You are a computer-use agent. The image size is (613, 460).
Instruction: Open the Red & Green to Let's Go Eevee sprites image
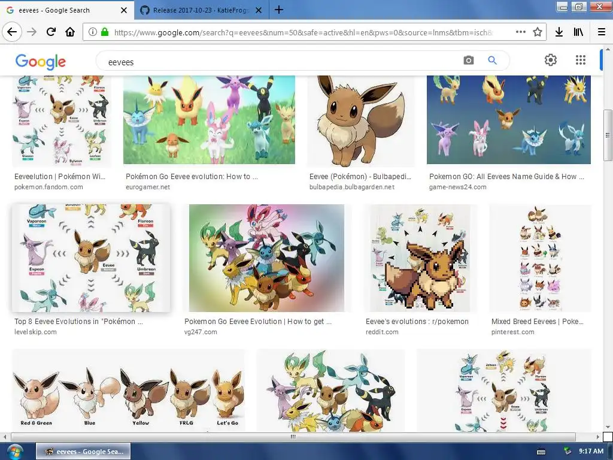(129, 391)
